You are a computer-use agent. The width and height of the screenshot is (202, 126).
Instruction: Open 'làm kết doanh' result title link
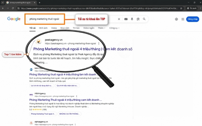[x=64, y=74]
